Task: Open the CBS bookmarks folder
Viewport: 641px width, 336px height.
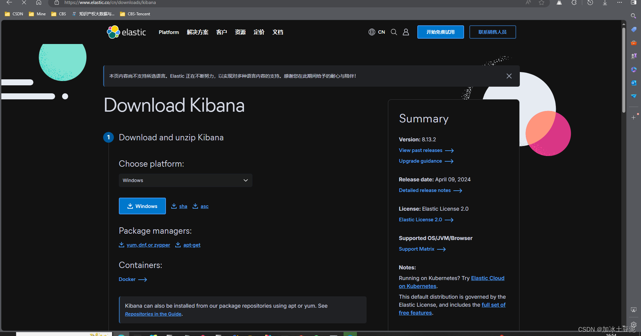Action: pyautogui.click(x=59, y=14)
